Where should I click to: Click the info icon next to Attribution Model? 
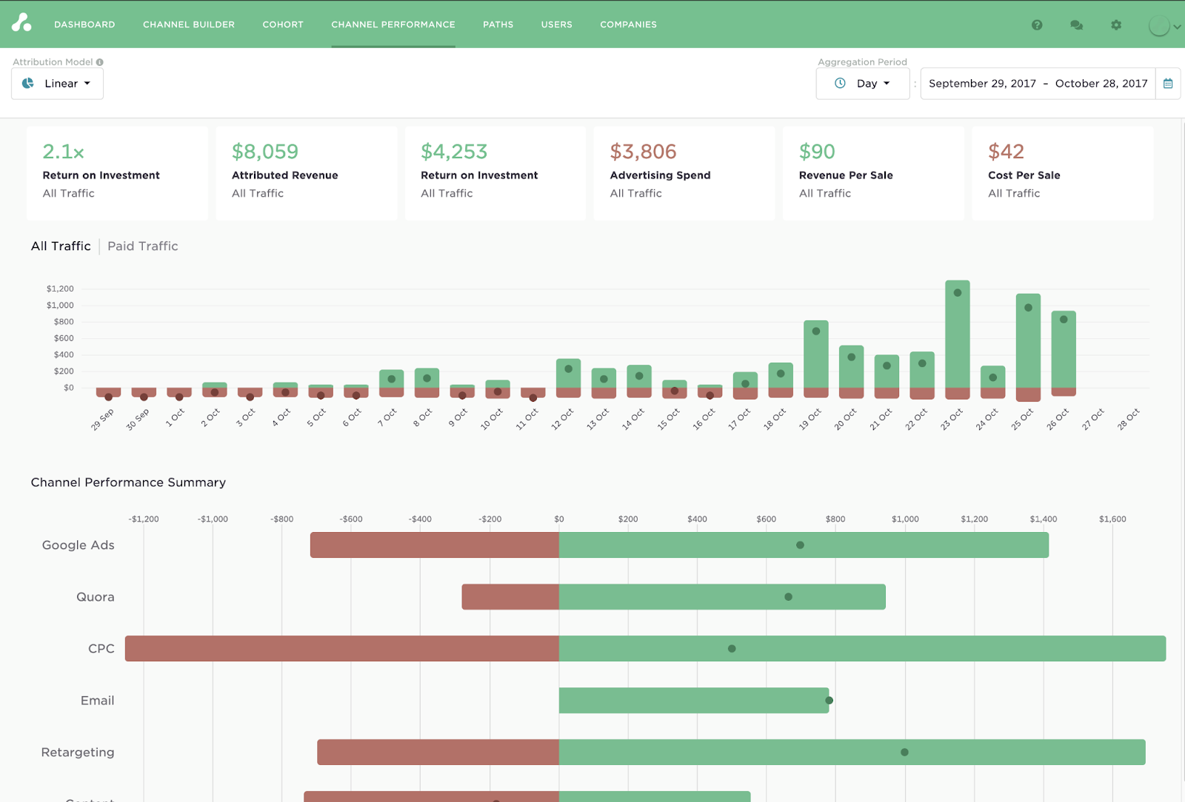pos(101,61)
